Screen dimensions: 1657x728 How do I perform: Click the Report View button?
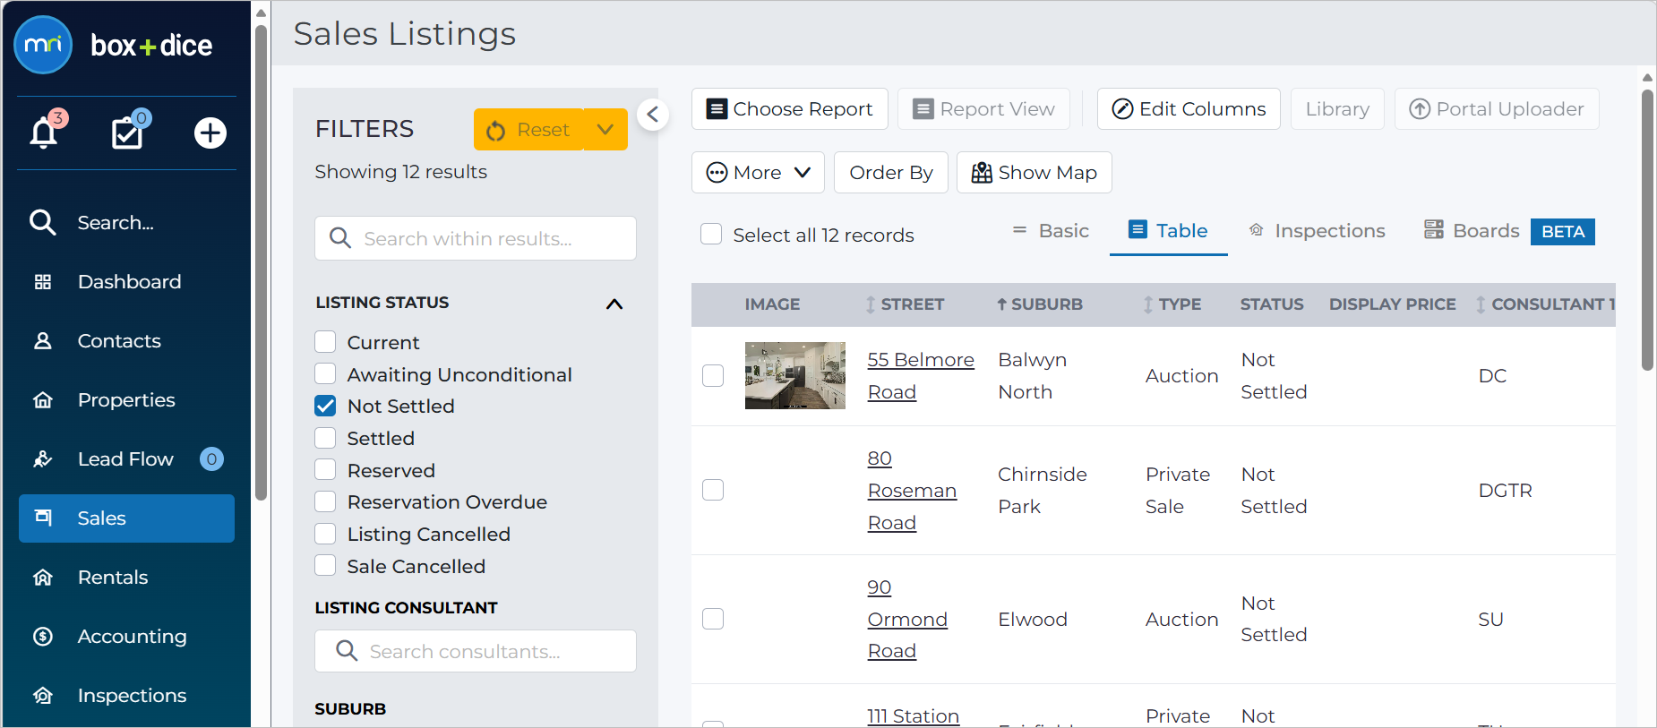(x=984, y=109)
